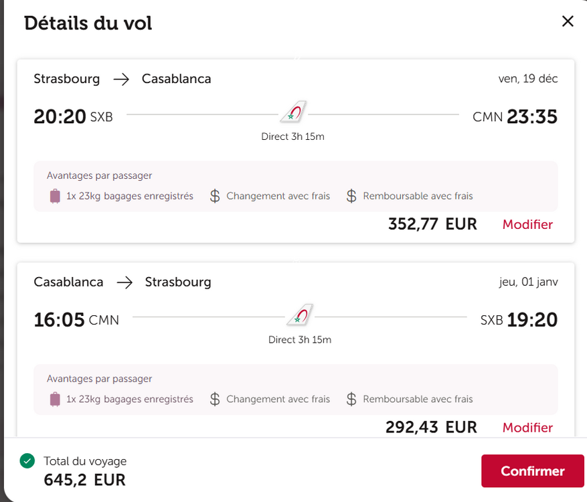Image resolution: width=587 pixels, height=502 pixels.
Task: Close the Détails du vol dialog
Action: point(568,21)
